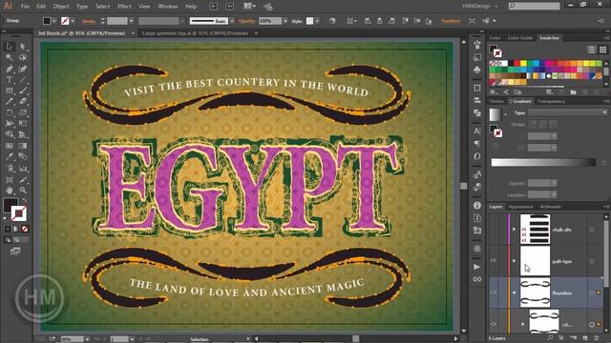Switch to the Color Guide tab
Image resolution: width=611 pixels, height=343 pixels.
519,38
